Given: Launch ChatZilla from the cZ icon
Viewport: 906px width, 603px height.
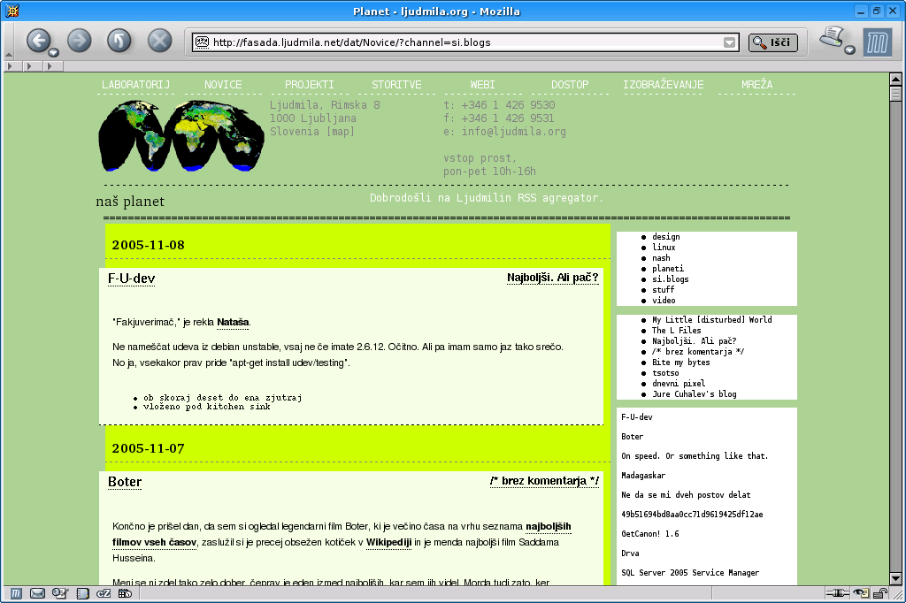Looking at the screenshot, I should [x=103, y=593].
